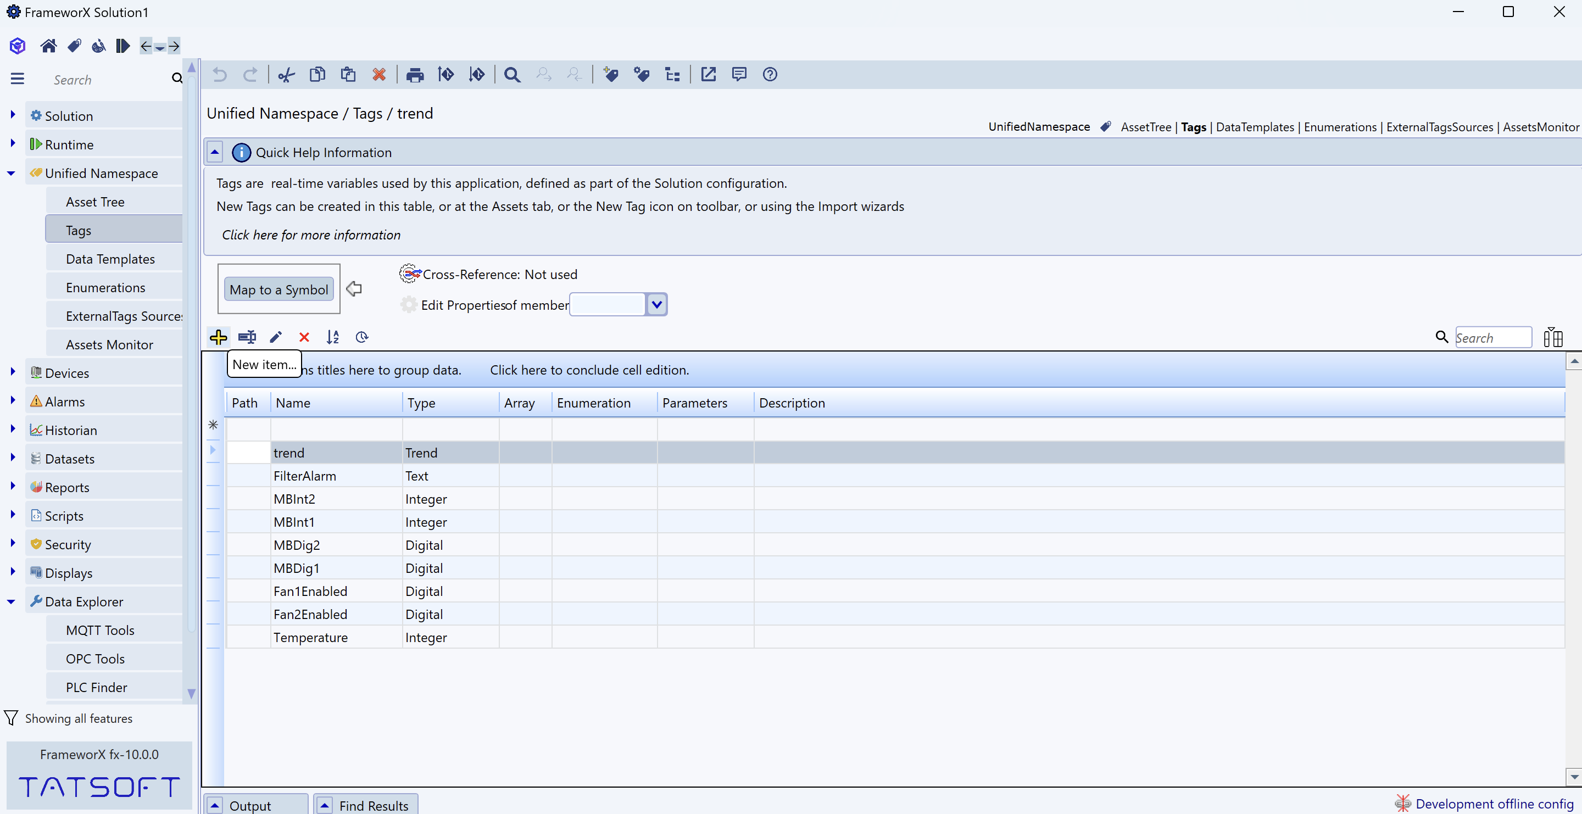Open the column chooser icon beside search
This screenshot has height=814, width=1582.
click(1552, 337)
